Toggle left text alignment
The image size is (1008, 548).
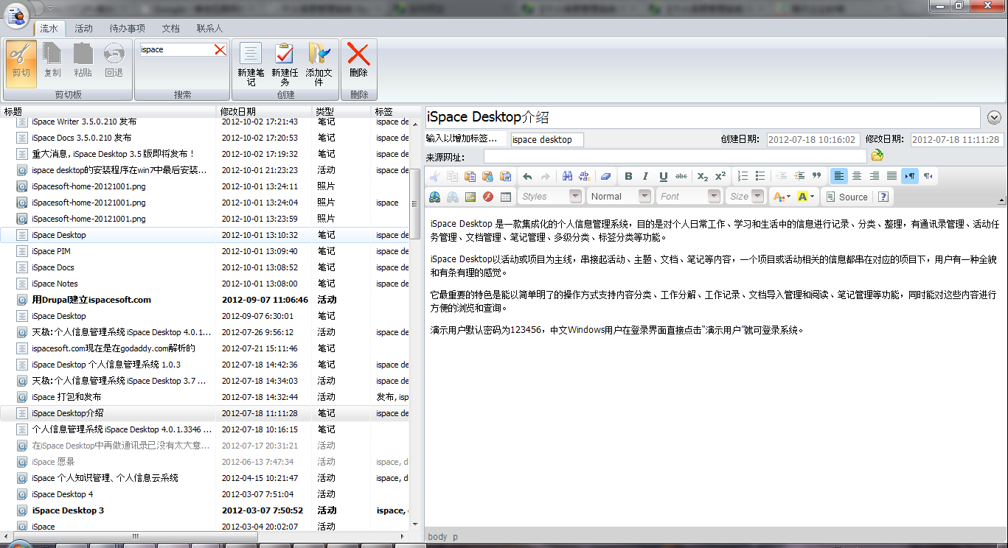pyautogui.click(x=838, y=176)
